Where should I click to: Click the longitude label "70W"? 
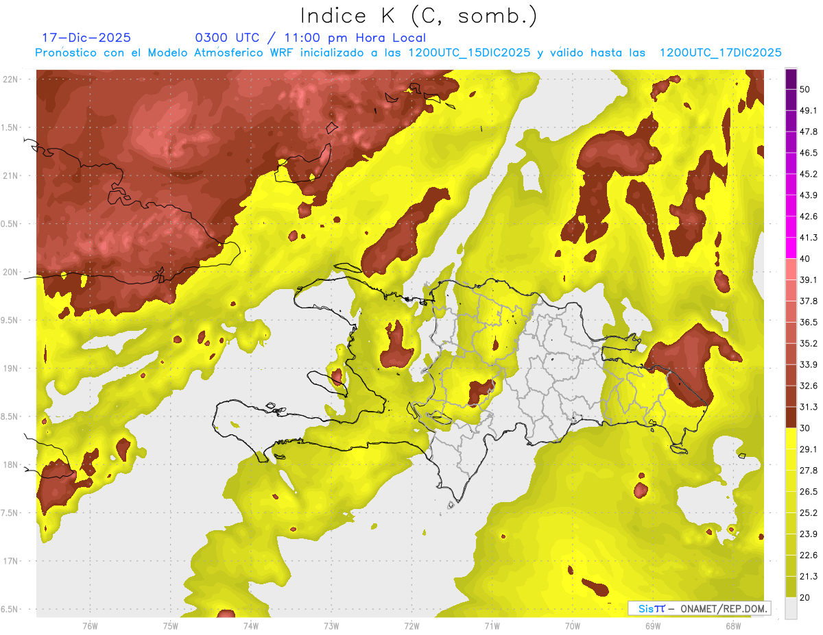pyautogui.click(x=573, y=626)
